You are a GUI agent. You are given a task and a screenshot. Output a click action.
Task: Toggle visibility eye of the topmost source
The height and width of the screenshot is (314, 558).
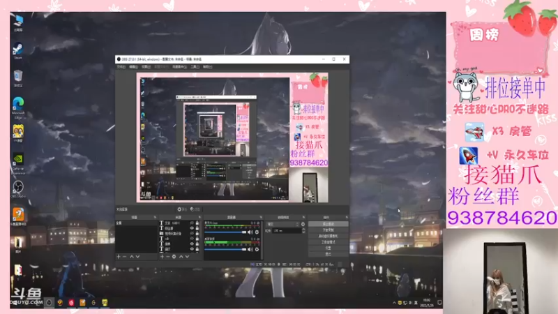tap(193, 223)
